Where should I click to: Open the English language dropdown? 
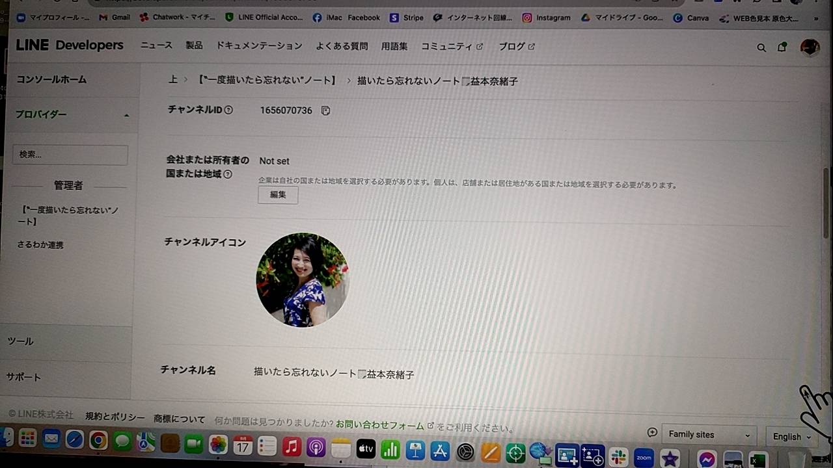pyautogui.click(x=792, y=437)
